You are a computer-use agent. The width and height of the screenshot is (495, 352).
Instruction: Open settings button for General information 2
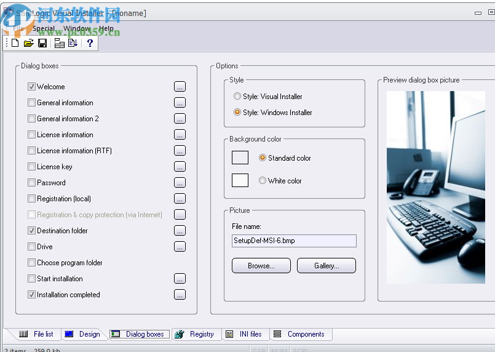click(180, 119)
